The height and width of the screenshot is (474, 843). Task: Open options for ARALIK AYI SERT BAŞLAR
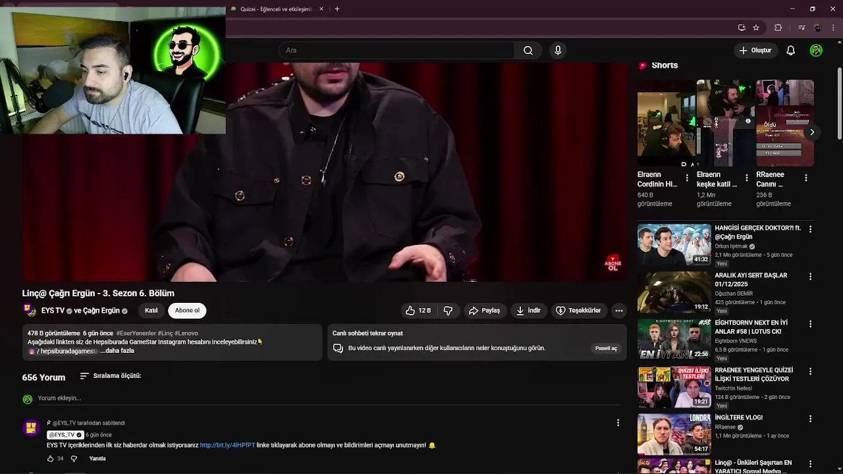(x=810, y=276)
